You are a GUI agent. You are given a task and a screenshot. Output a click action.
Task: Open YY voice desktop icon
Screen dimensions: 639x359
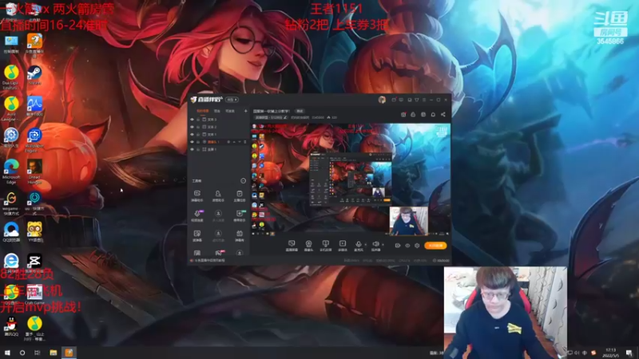pyautogui.click(x=34, y=232)
